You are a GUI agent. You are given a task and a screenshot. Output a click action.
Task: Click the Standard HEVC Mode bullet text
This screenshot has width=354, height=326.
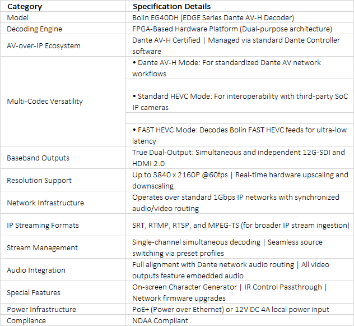point(240,102)
